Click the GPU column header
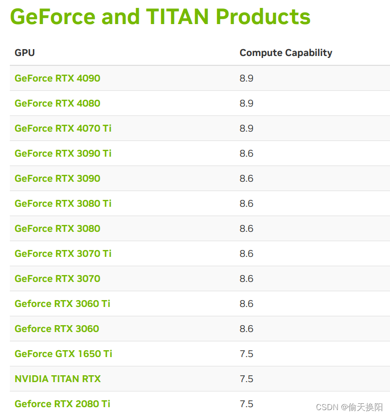The image size is (390, 416). (25, 53)
